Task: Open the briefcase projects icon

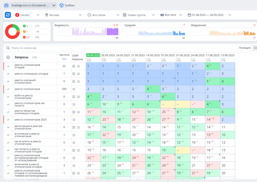Action: [6, 5]
